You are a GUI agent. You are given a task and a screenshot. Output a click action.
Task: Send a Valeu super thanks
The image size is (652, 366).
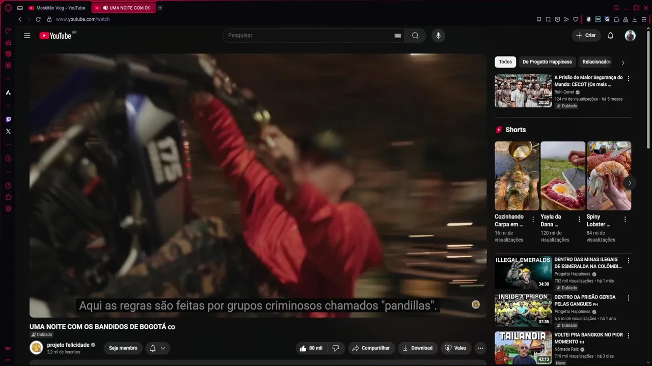[456, 348]
